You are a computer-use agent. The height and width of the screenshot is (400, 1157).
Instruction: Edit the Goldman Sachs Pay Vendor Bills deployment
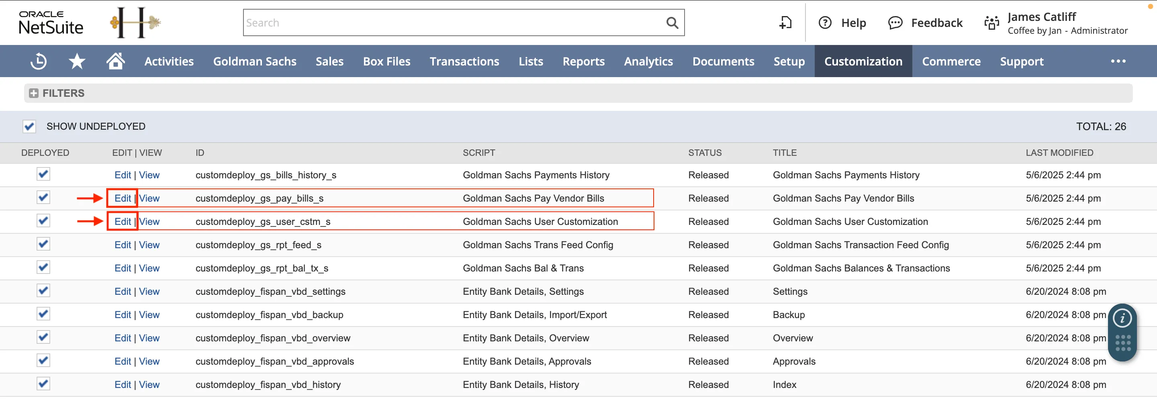122,198
